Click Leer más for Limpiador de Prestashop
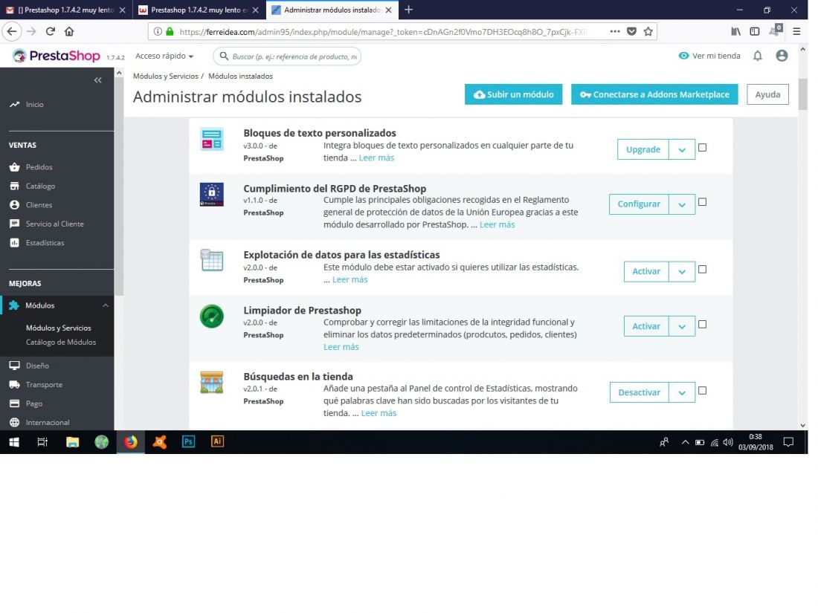 coord(341,347)
